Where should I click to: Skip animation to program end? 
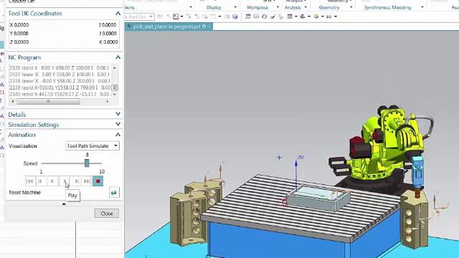(87, 181)
